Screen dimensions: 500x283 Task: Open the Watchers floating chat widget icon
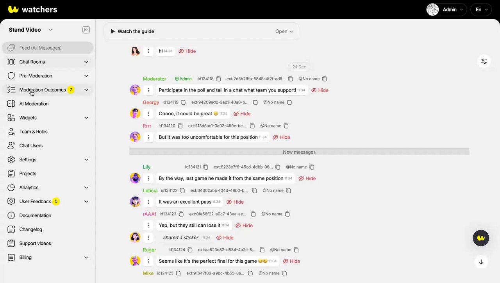click(481, 238)
